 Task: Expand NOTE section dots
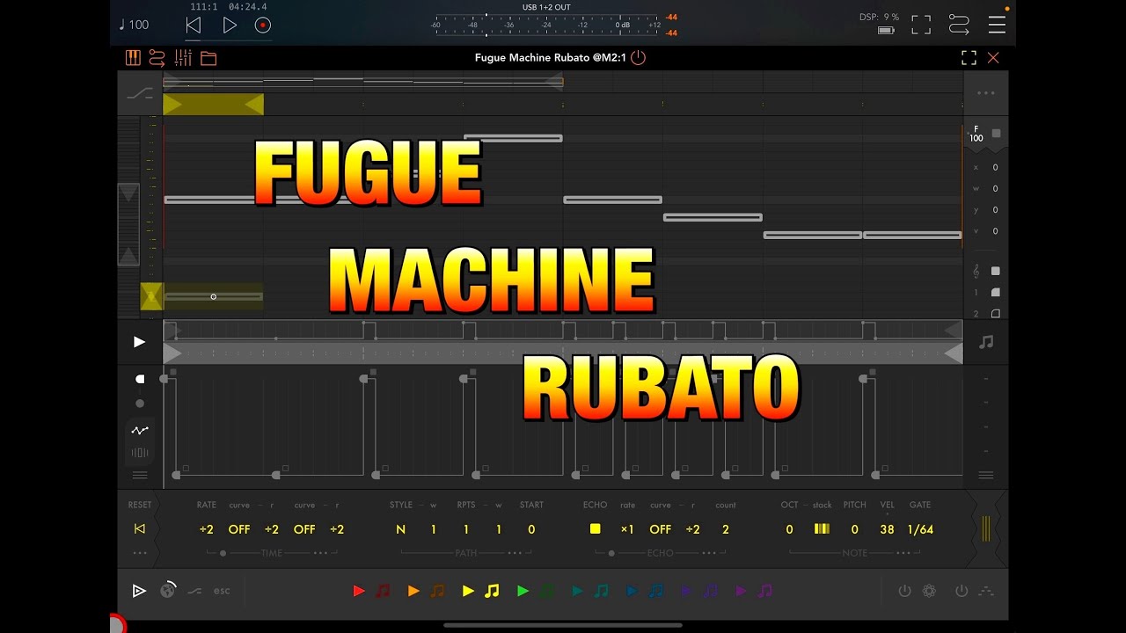pos(903,553)
